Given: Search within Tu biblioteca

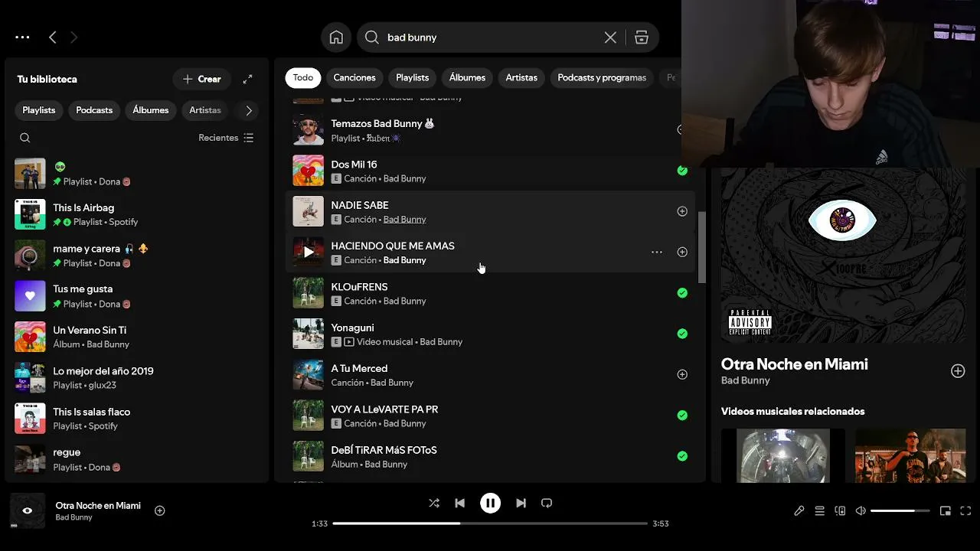Looking at the screenshot, I should click(25, 138).
